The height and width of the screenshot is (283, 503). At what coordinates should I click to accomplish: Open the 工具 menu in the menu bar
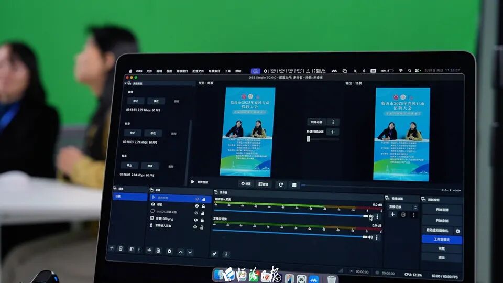[x=227, y=71]
